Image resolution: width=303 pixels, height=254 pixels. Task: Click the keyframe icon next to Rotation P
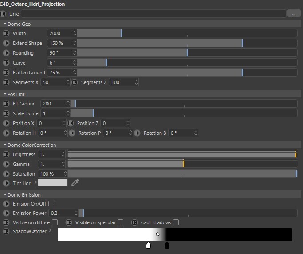point(72,133)
